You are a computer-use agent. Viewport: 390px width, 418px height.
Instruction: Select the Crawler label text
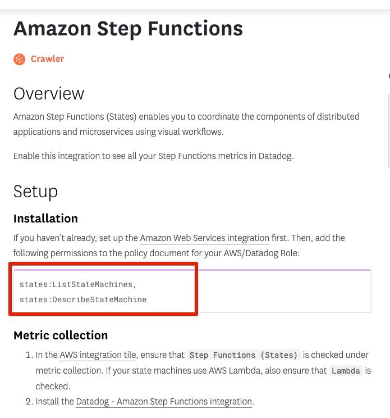point(47,58)
